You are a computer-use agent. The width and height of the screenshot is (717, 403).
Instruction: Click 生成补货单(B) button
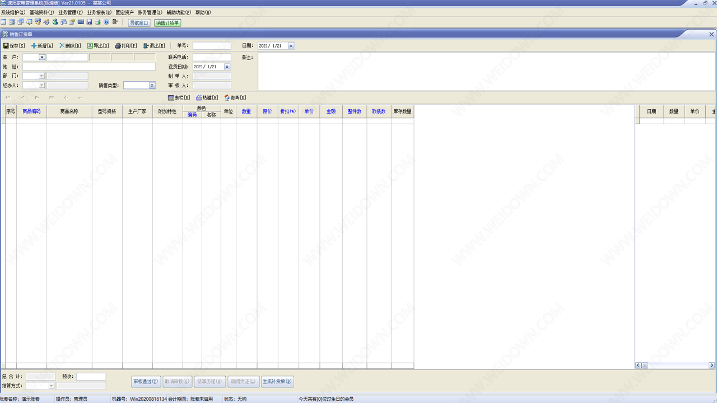click(x=277, y=382)
